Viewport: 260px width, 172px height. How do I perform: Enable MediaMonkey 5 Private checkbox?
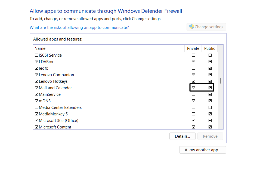193,114
